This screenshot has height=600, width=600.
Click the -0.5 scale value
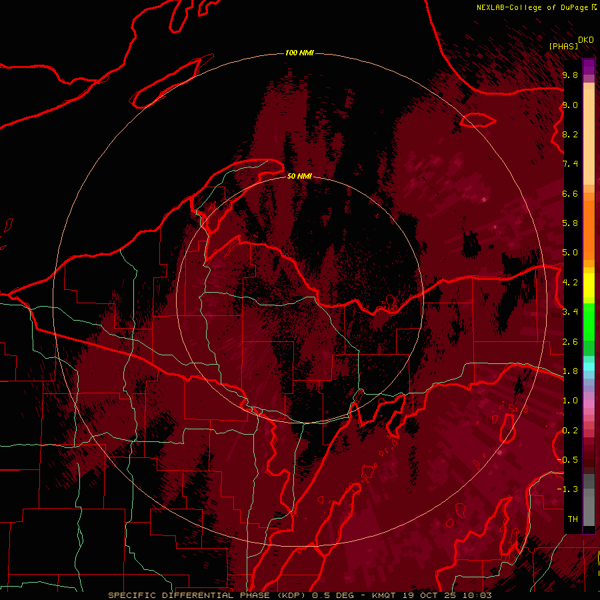coord(567,459)
